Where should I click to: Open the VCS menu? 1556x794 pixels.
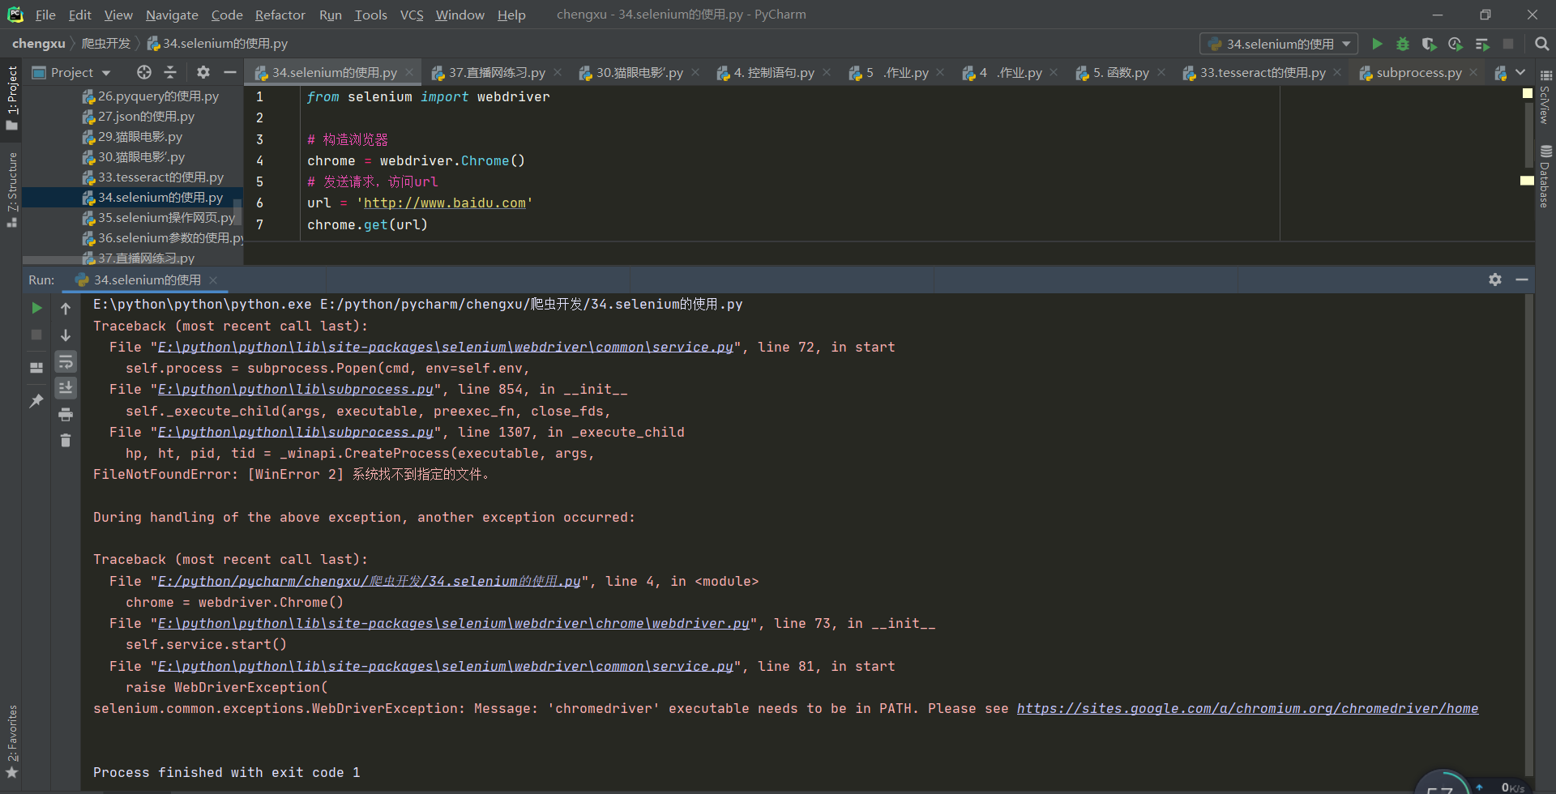[412, 15]
